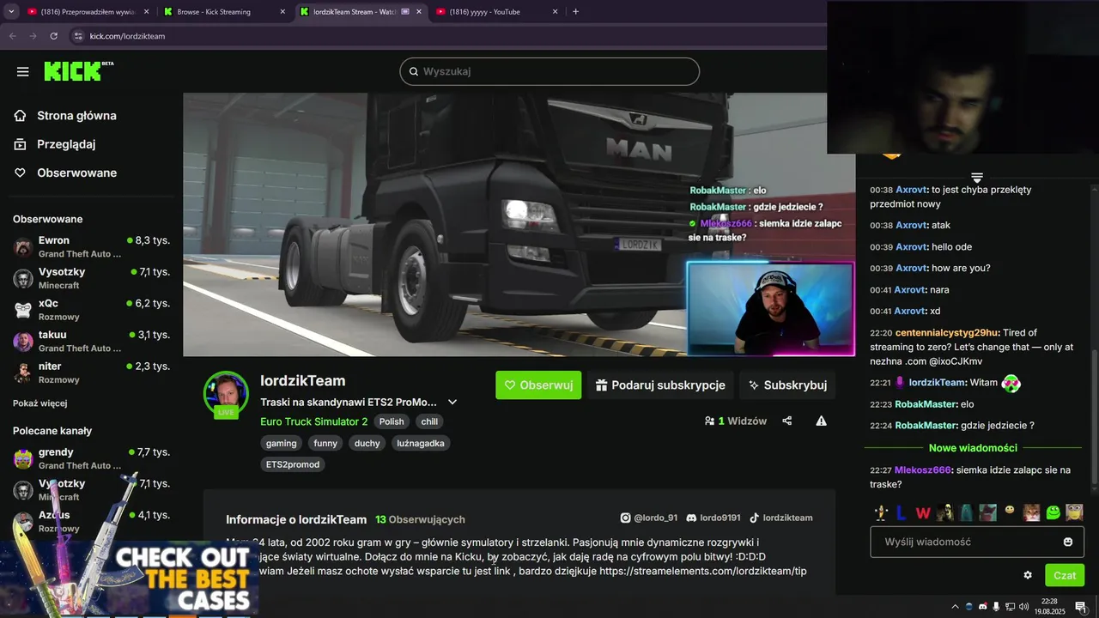This screenshot has width=1099, height=618.
Task: Insert the green frog emote
Action: tap(1053, 512)
